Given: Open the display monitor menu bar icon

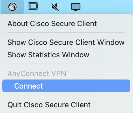Looking at the screenshot, I should click(76, 7).
